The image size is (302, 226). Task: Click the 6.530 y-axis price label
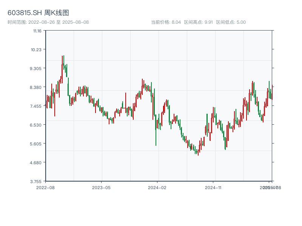[36, 125]
